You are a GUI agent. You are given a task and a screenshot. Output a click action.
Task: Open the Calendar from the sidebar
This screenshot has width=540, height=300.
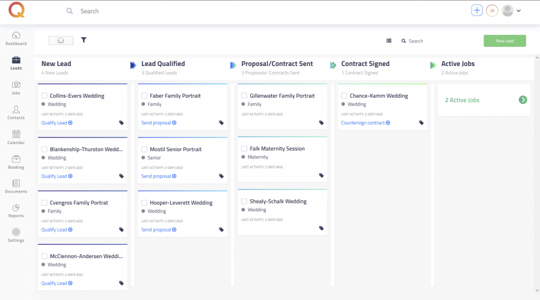16,137
